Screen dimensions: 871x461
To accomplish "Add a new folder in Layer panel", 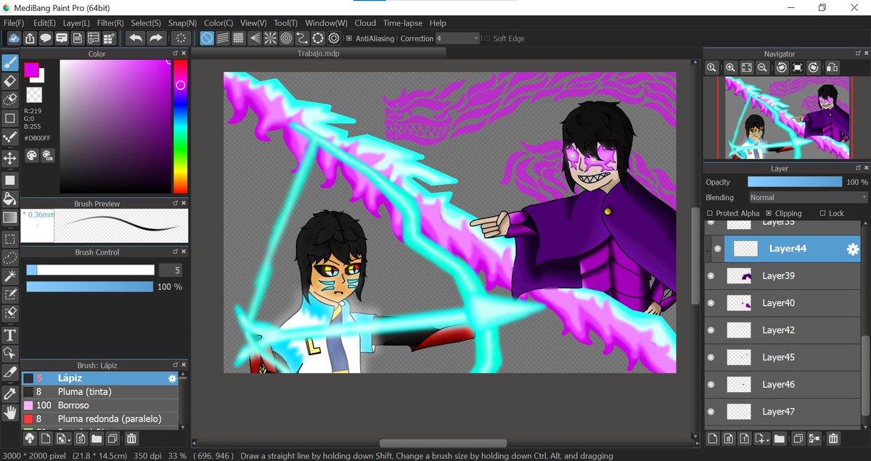I will click(x=779, y=438).
